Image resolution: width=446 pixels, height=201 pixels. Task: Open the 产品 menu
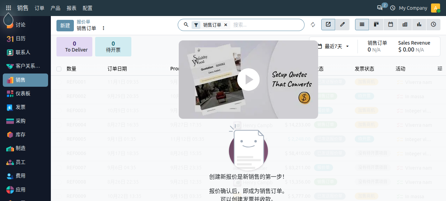click(x=55, y=8)
